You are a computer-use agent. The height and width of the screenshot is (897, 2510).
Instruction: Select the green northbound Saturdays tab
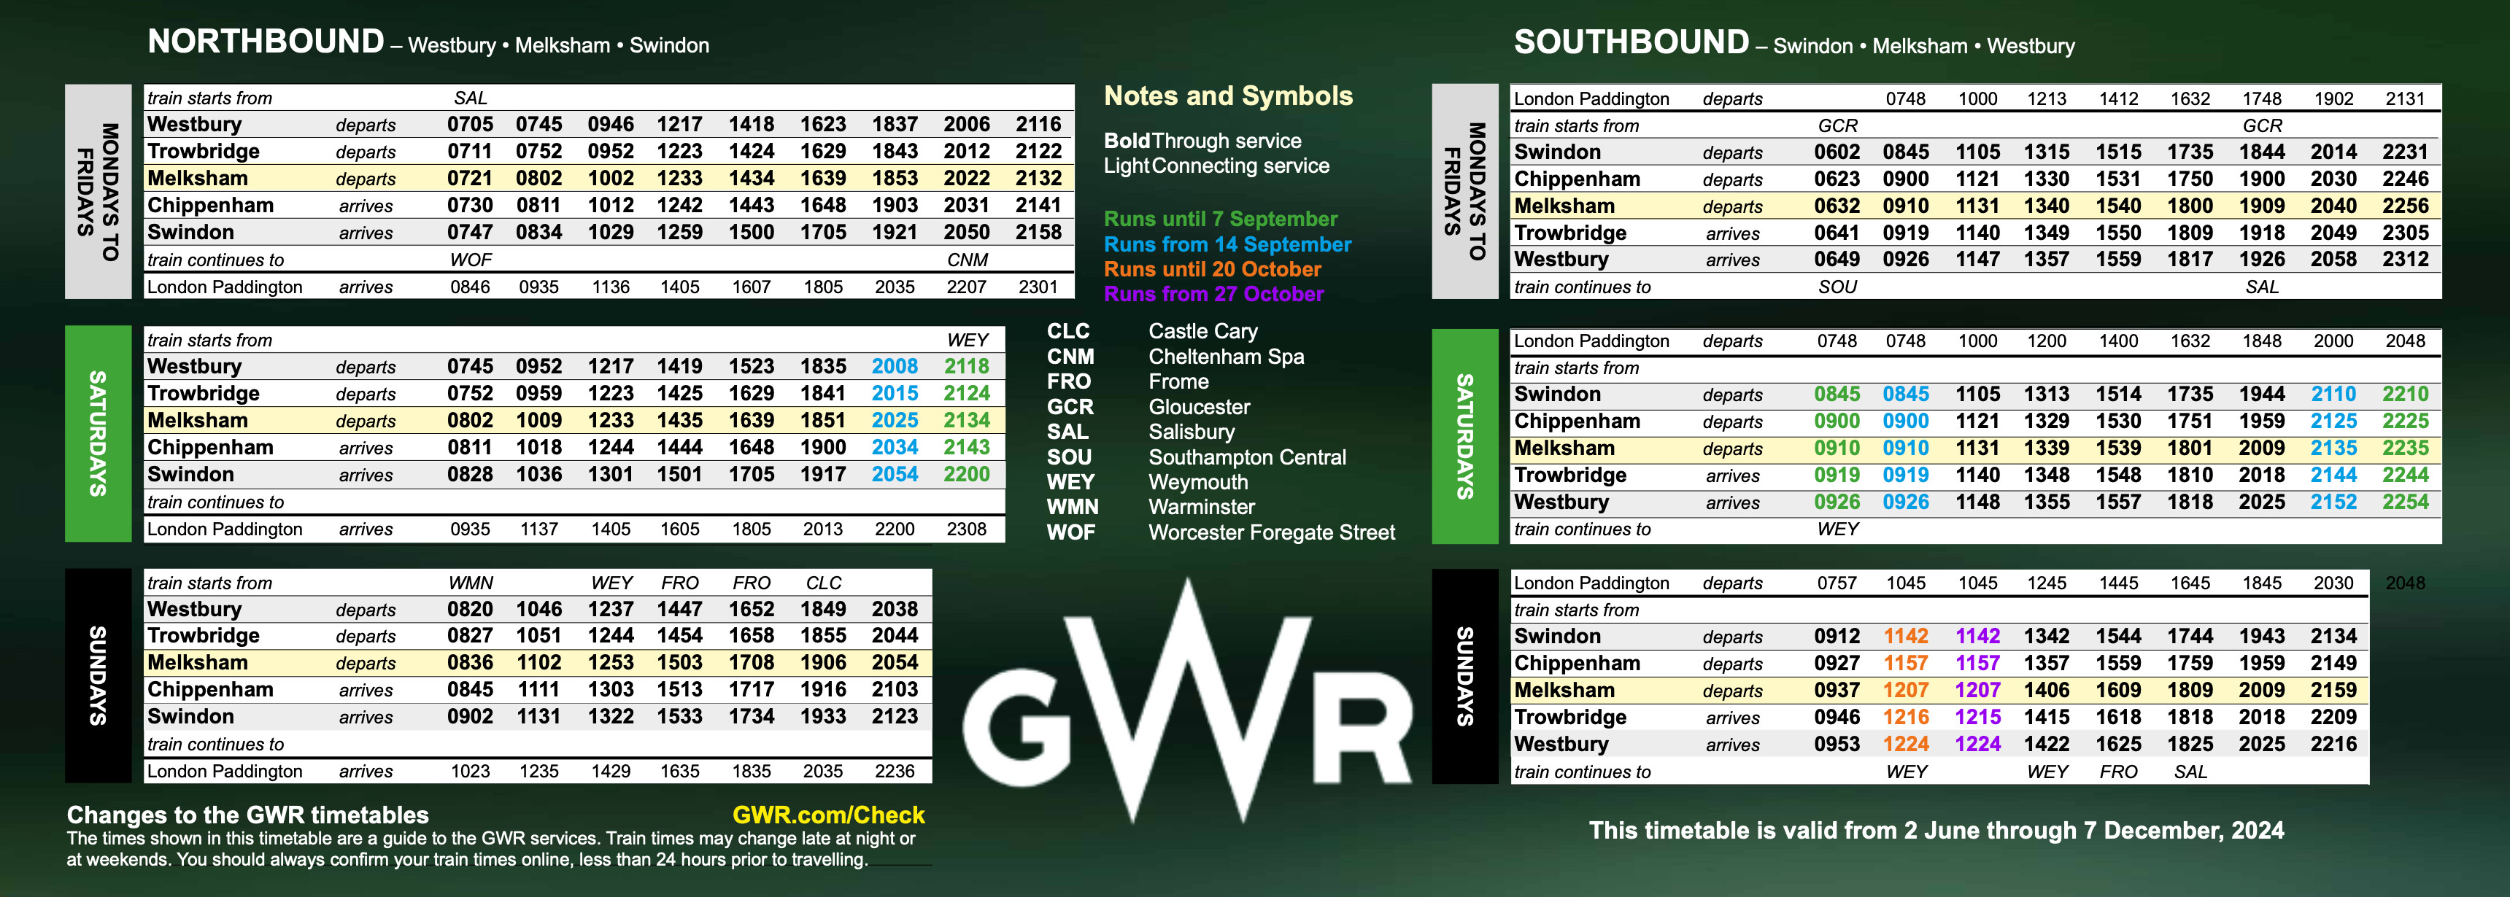pos(98,433)
